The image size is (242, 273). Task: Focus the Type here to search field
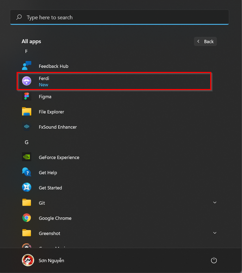(120, 17)
